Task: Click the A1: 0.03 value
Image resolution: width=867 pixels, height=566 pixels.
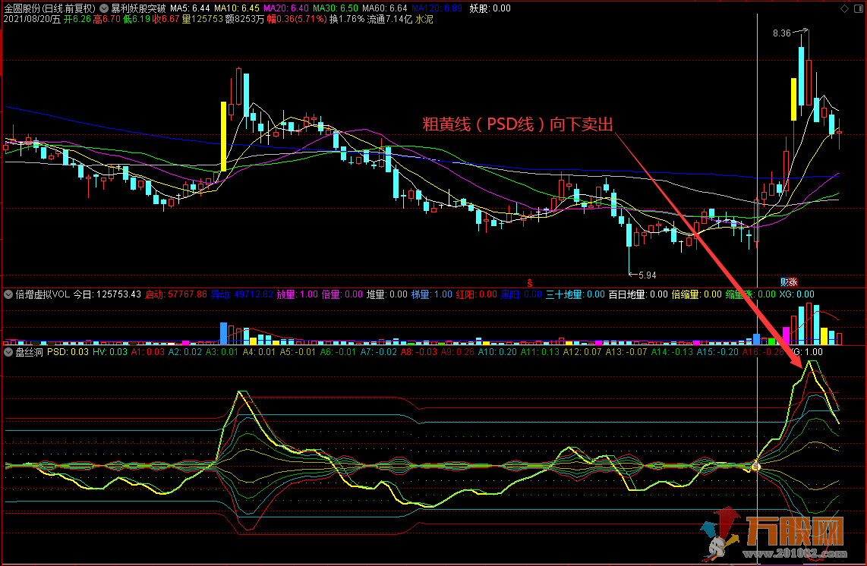Action: click(x=148, y=352)
